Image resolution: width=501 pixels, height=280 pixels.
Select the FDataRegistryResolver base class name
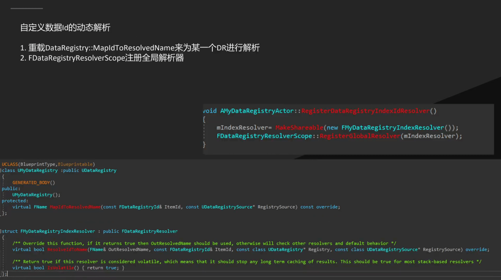[150, 231]
